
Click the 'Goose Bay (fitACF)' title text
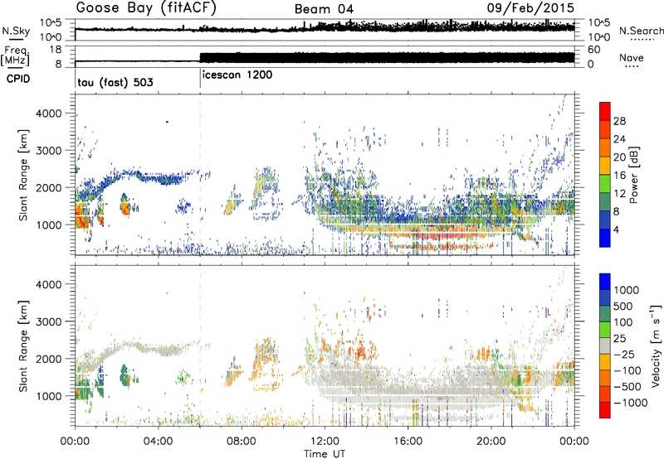point(146,8)
